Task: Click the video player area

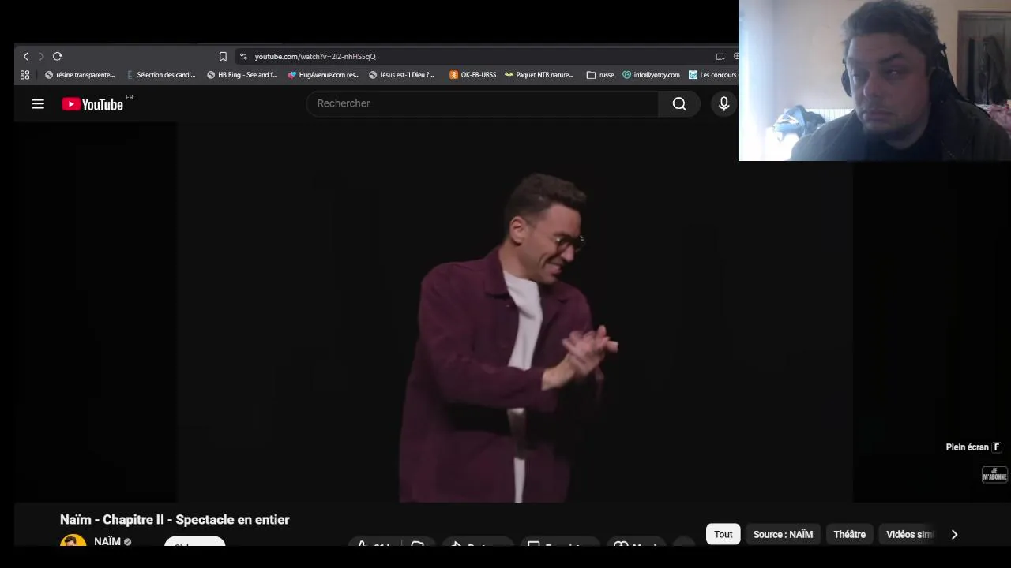Action: 514,312
